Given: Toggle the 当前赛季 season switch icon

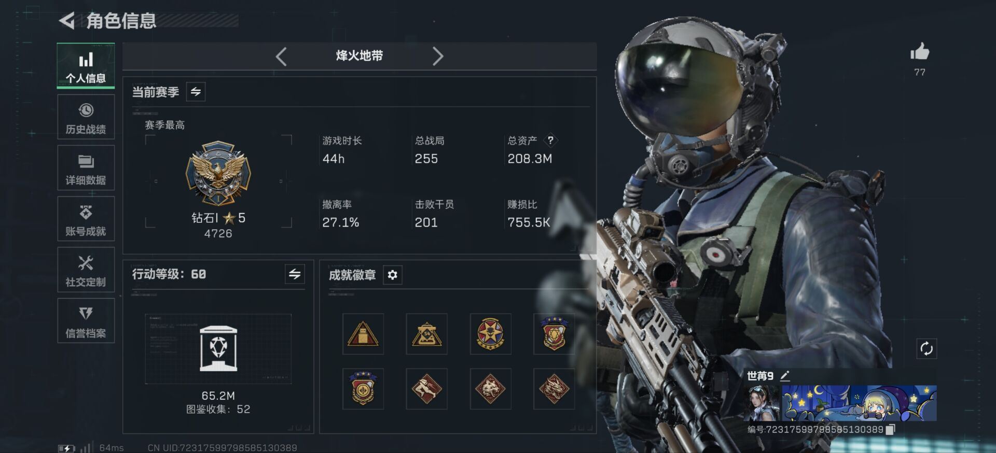Looking at the screenshot, I should point(196,92).
